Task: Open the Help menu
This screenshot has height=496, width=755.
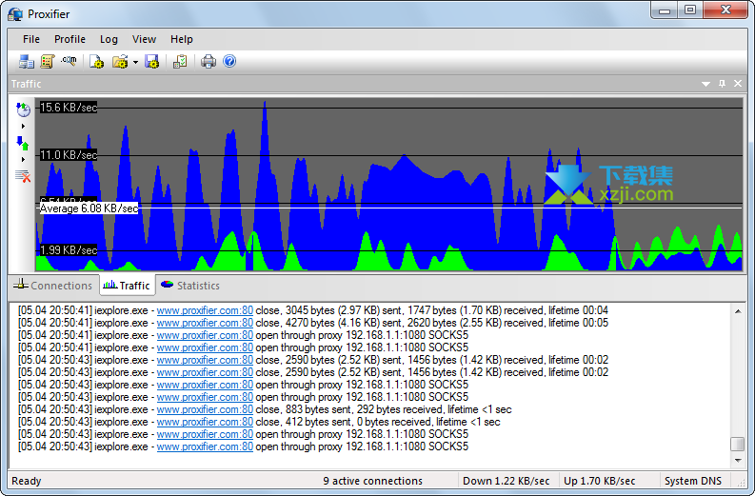Action: [182, 39]
